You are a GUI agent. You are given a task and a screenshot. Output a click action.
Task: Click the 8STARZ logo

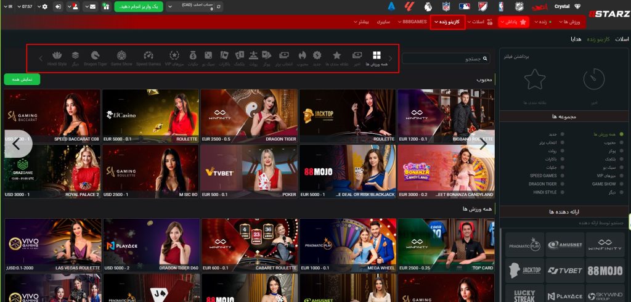point(609,14)
